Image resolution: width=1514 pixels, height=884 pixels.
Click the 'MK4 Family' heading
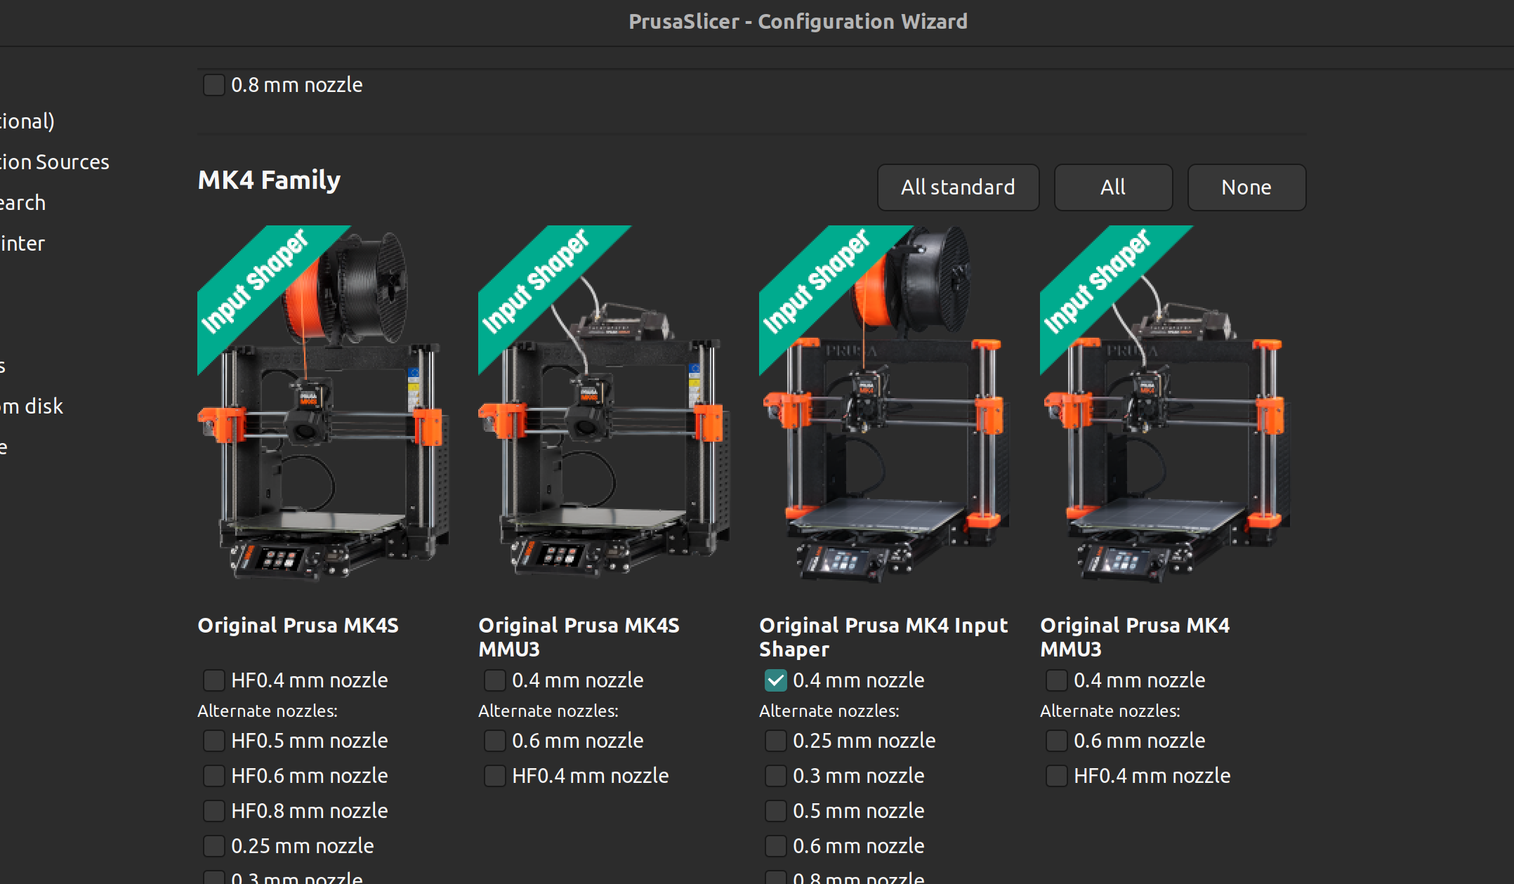269,180
